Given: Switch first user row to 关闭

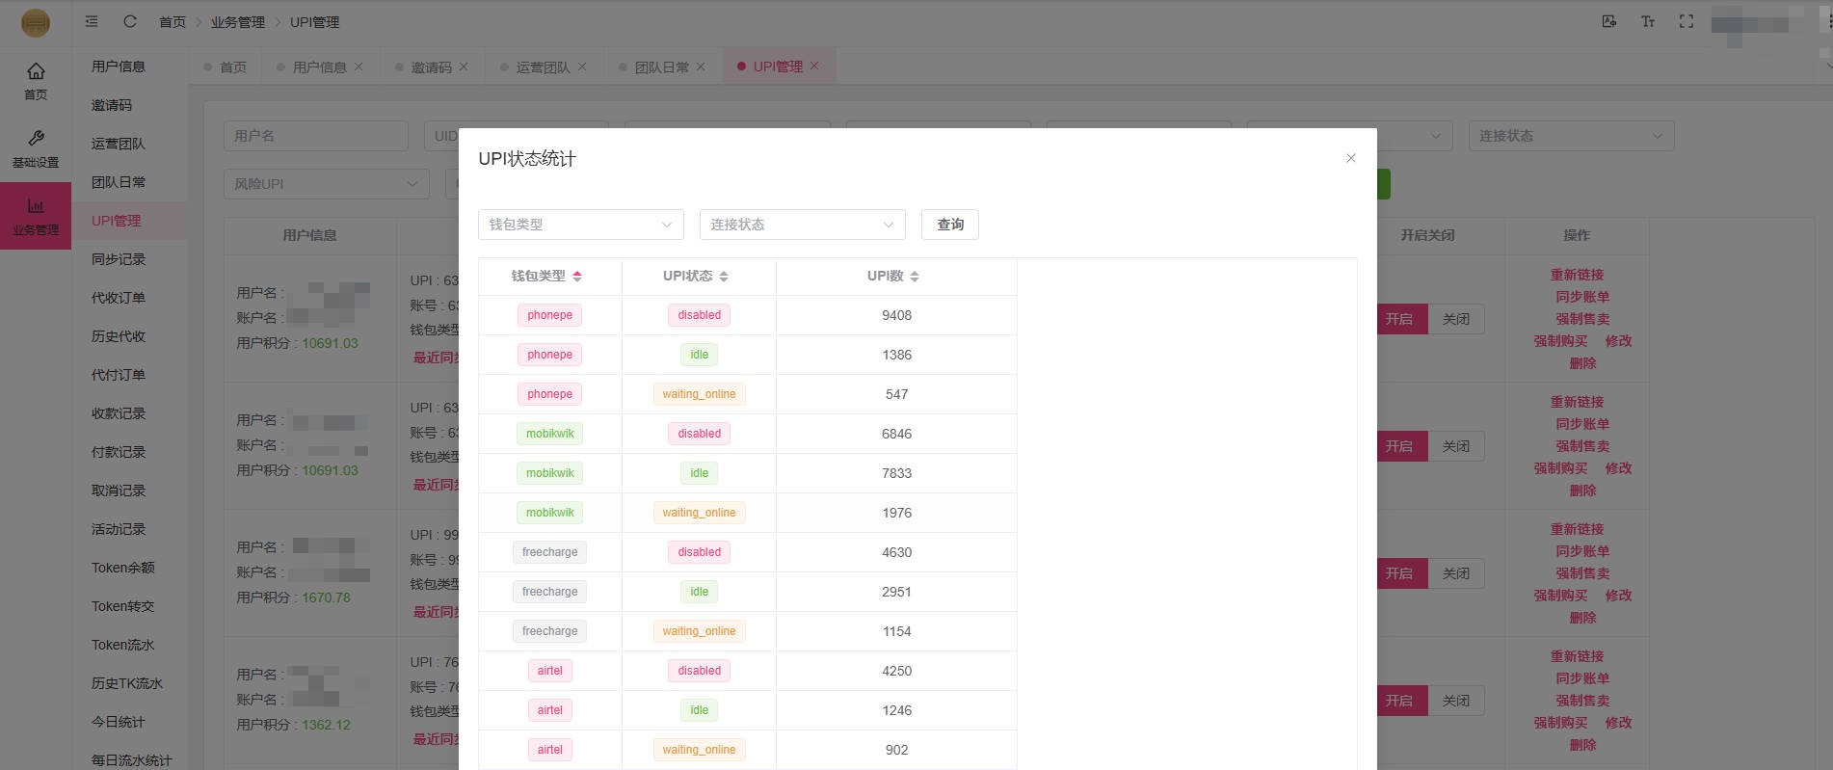Looking at the screenshot, I should click(1455, 319).
